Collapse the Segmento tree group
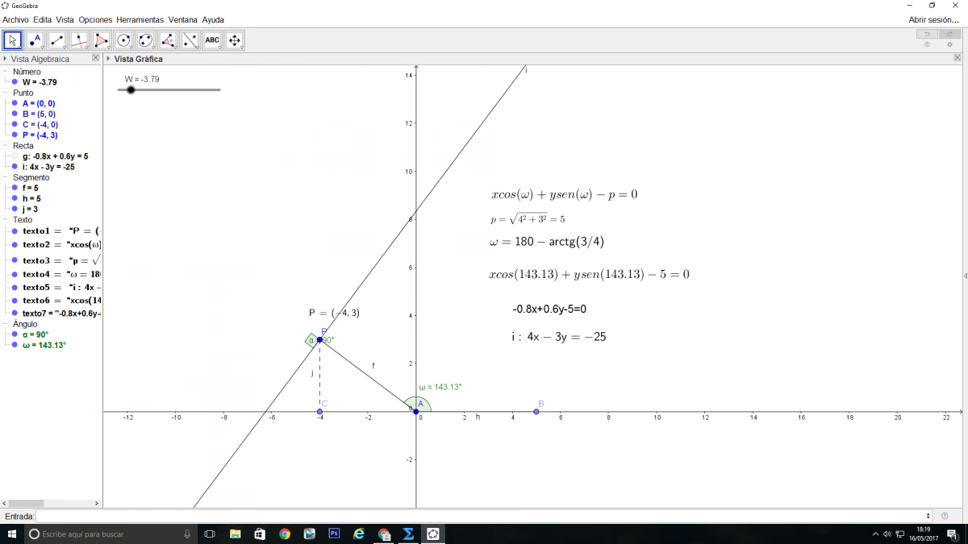The width and height of the screenshot is (968, 544). pyautogui.click(x=6, y=177)
